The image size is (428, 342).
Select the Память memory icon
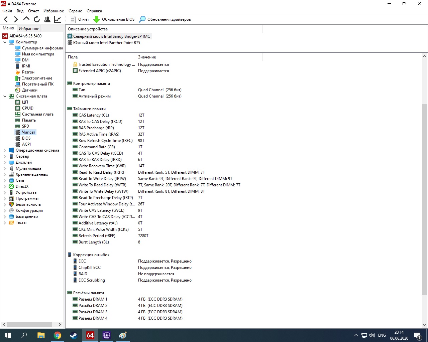(x=18, y=120)
